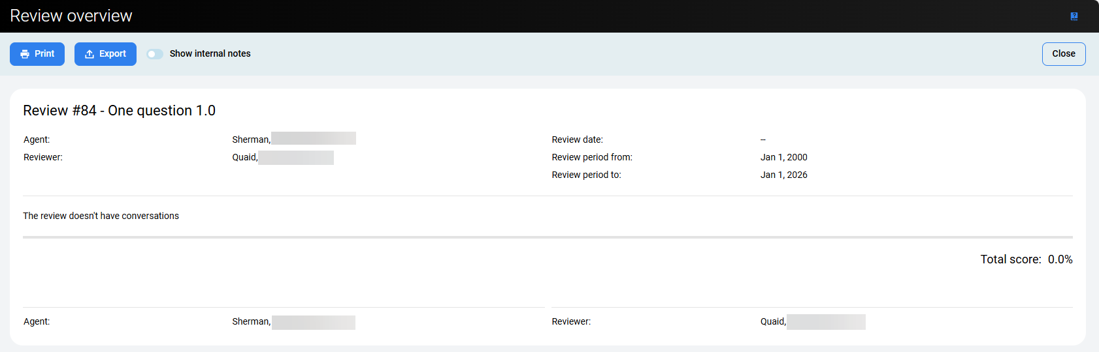Click the "Review overview" window title

coord(71,16)
